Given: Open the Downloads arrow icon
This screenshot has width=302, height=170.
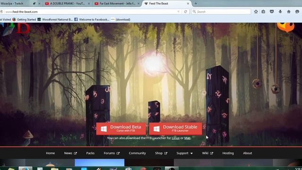Looking at the screenshot, I should [x=280, y=12].
